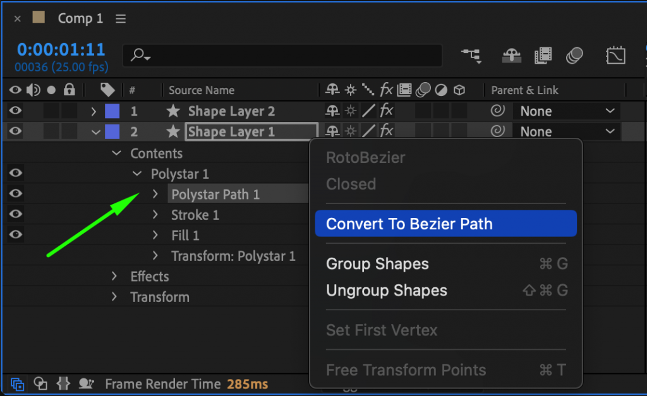Viewport: 647px width, 396px height.
Task: Enable the shy layers switch for the comp
Action: [512, 56]
